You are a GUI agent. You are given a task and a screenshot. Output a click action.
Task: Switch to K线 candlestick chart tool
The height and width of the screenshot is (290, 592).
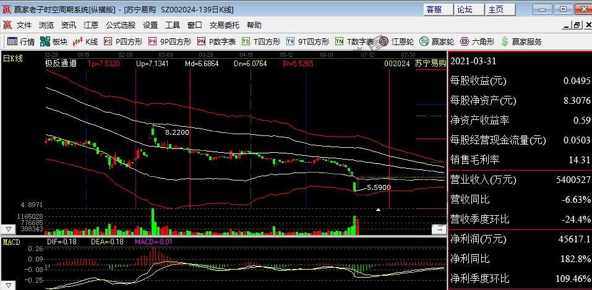coord(85,41)
